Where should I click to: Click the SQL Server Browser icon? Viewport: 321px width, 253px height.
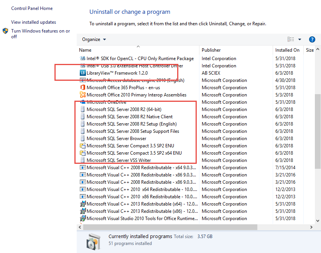[x=83, y=138]
